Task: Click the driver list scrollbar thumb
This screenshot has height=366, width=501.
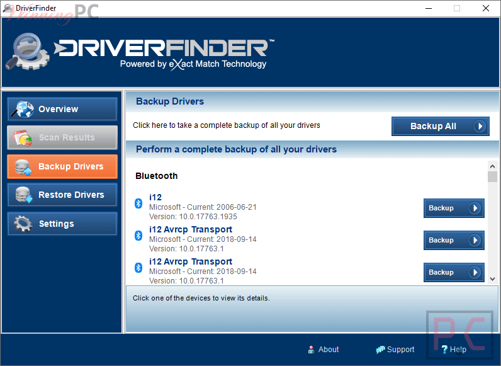Action: coord(492,176)
